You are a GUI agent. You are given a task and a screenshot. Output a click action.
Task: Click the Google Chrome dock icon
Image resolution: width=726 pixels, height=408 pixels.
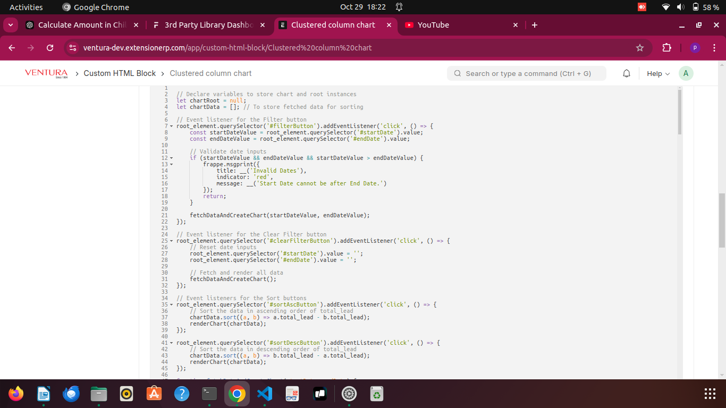237,394
